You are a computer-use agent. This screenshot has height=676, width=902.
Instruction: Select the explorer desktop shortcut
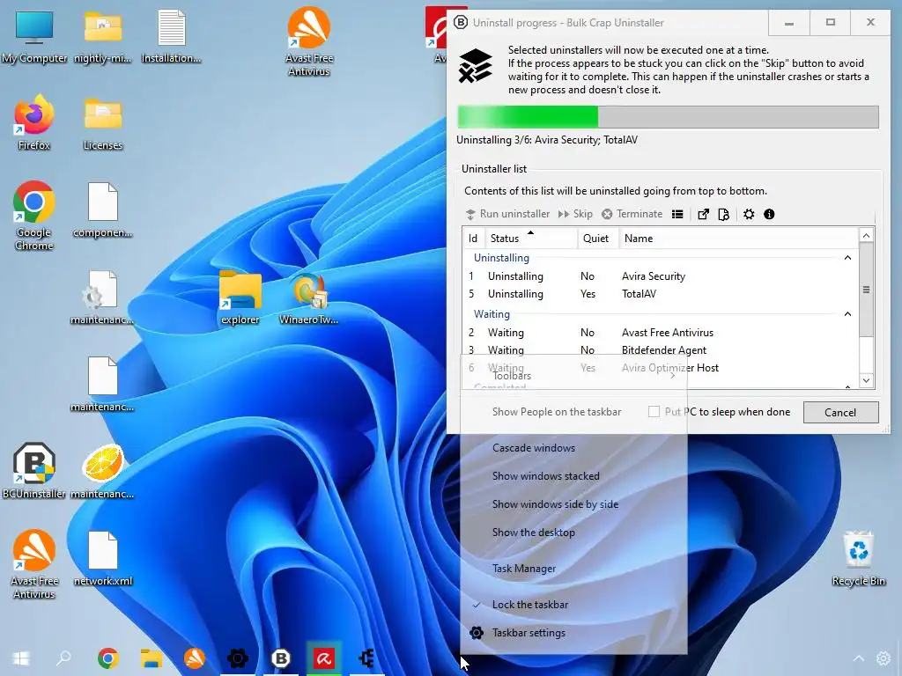(x=240, y=298)
